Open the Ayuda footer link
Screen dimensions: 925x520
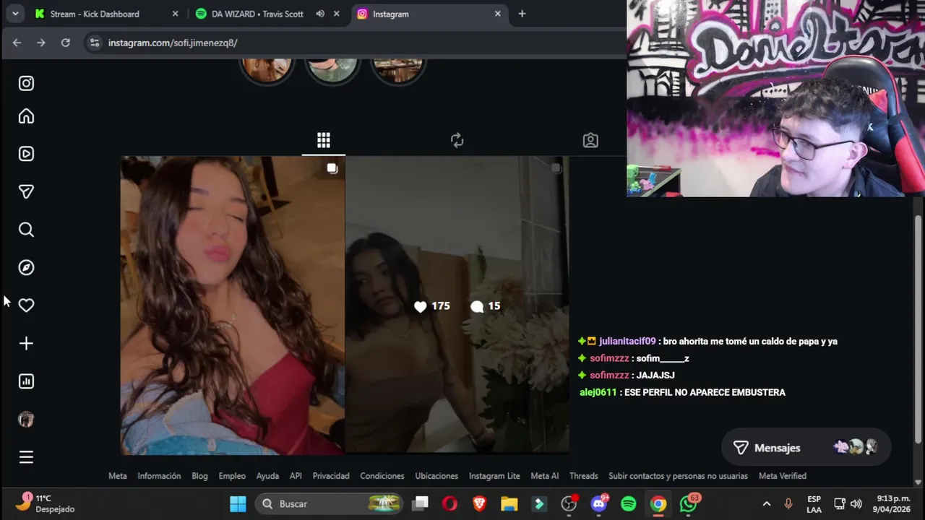(x=267, y=476)
